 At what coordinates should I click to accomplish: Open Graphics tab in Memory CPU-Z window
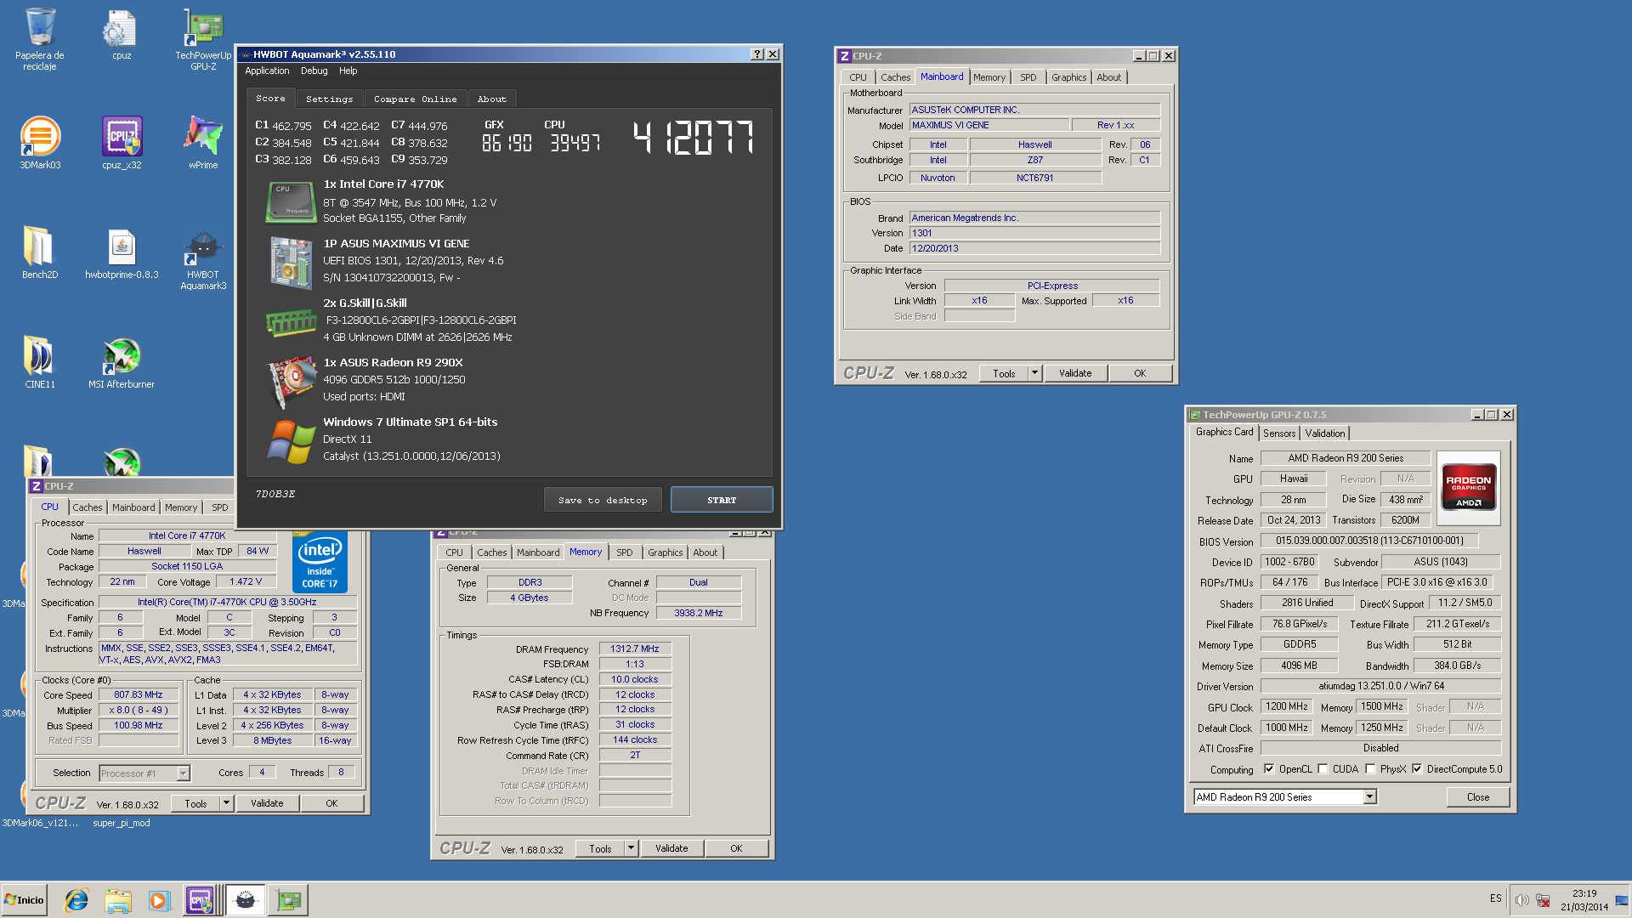point(665,552)
